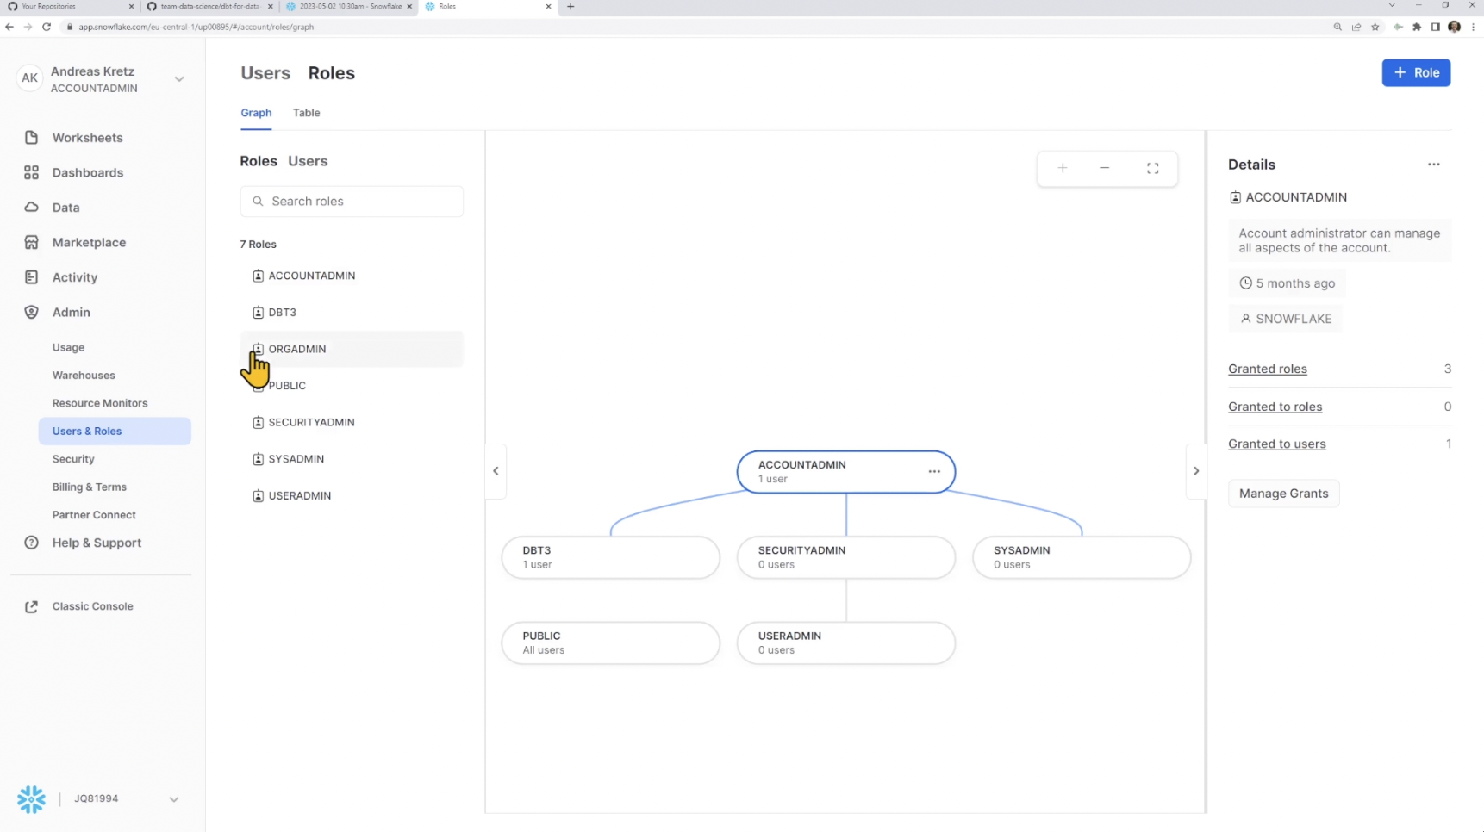The width and height of the screenshot is (1484, 832).
Task: Reload the browser page
Action: (x=47, y=27)
